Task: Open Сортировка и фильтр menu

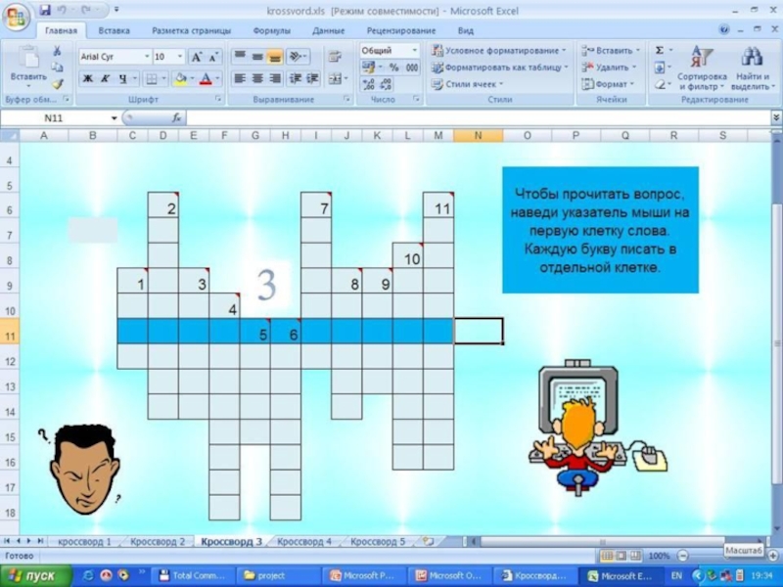Action: [x=702, y=68]
